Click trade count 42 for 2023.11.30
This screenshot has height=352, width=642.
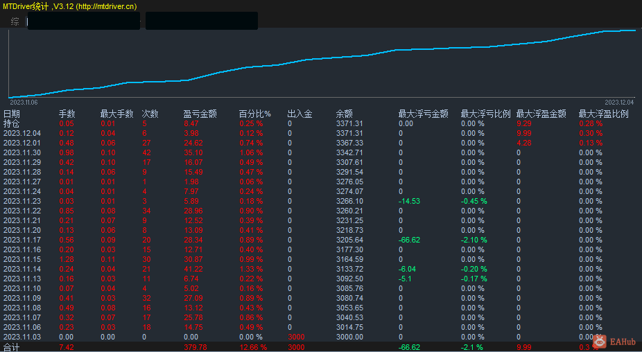(146, 152)
